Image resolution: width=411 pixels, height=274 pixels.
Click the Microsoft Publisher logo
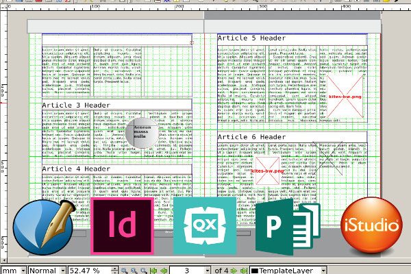click(288, 227)
